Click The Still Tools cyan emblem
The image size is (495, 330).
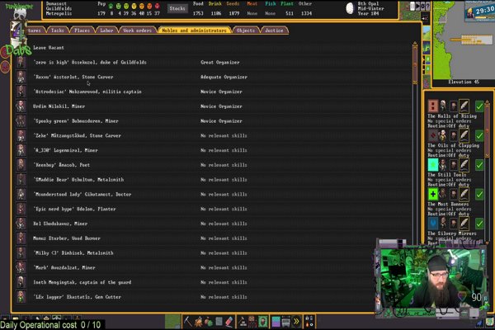coord(433,165)
